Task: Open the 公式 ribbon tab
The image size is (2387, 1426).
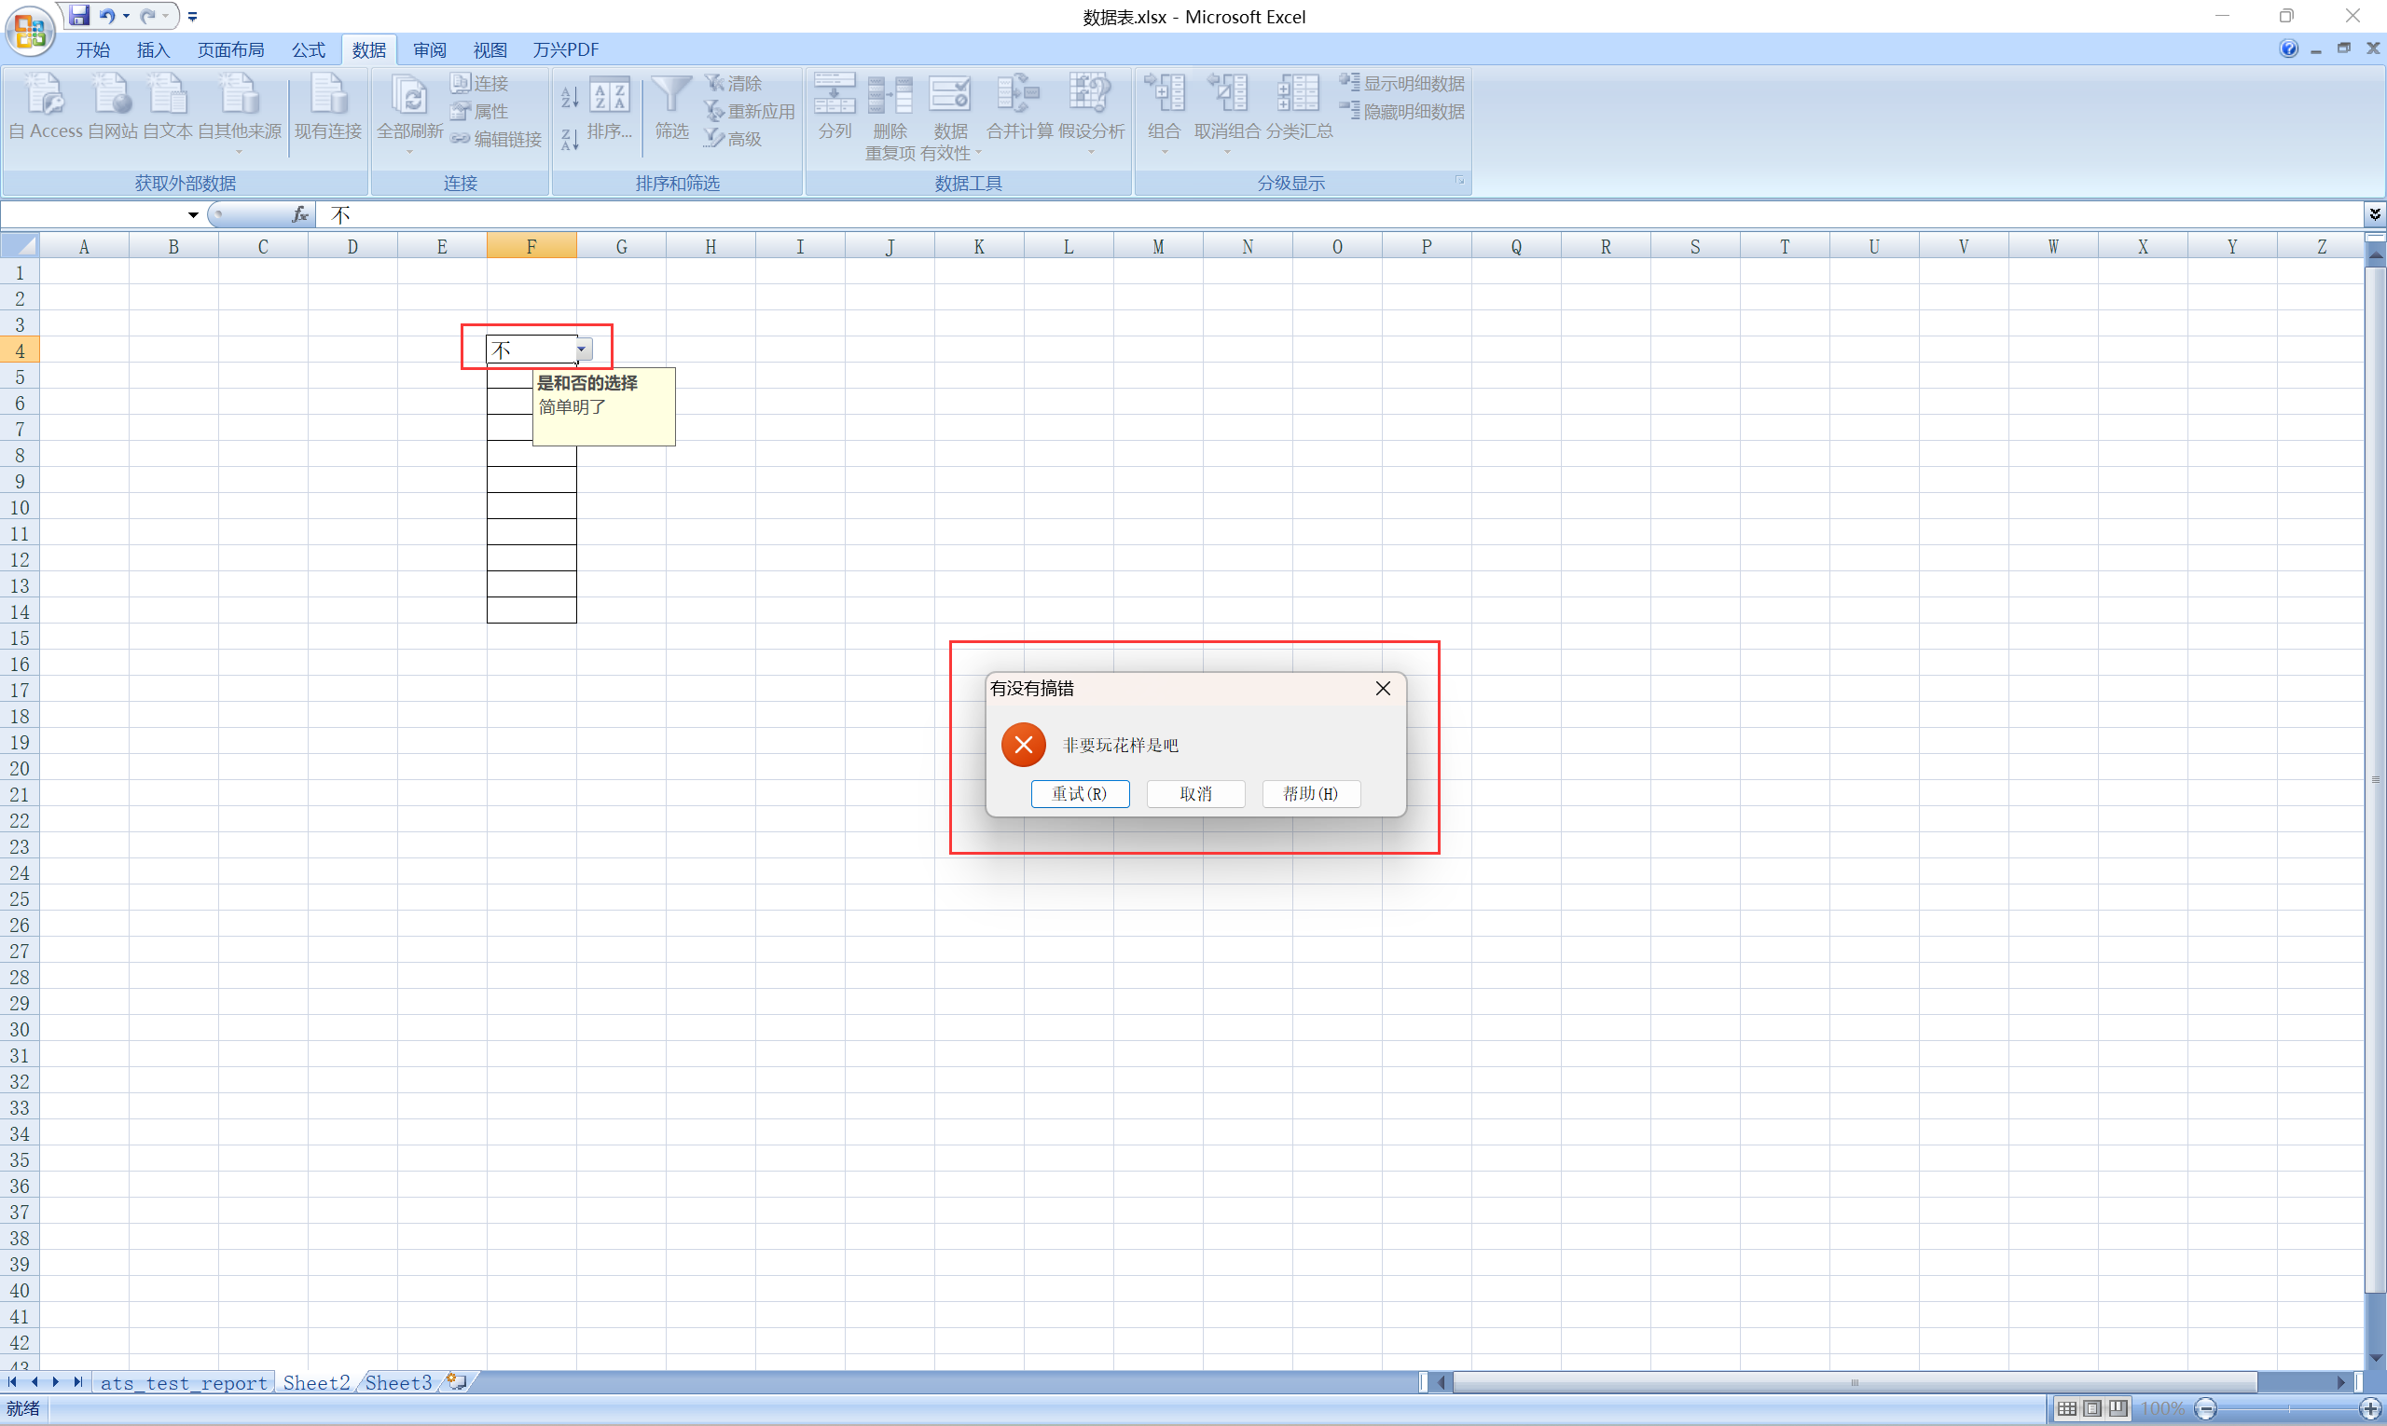Action: 308,50
